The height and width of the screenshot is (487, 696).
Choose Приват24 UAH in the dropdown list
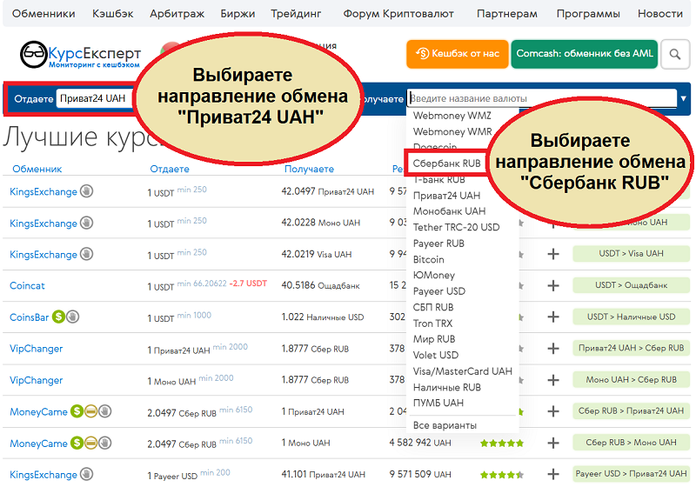(x=446, y=196)
